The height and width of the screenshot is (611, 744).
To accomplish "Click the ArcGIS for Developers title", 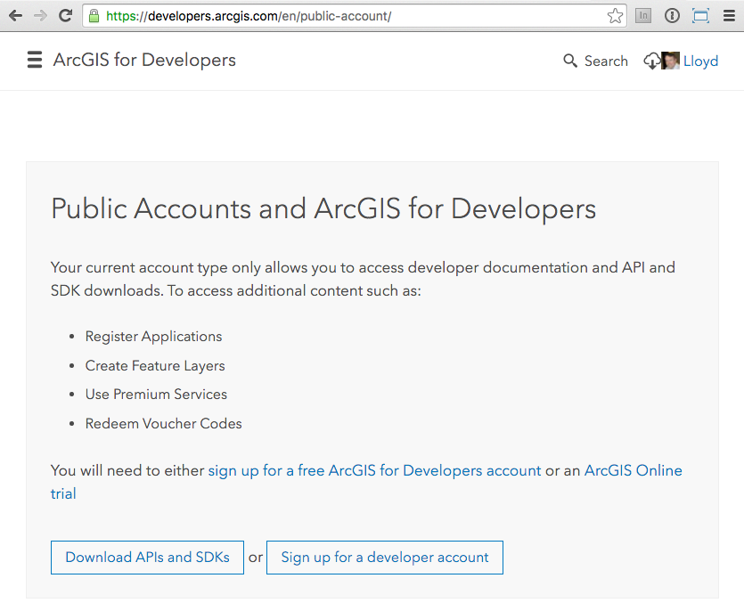I will pyautogui.click(x=144, y=60).
